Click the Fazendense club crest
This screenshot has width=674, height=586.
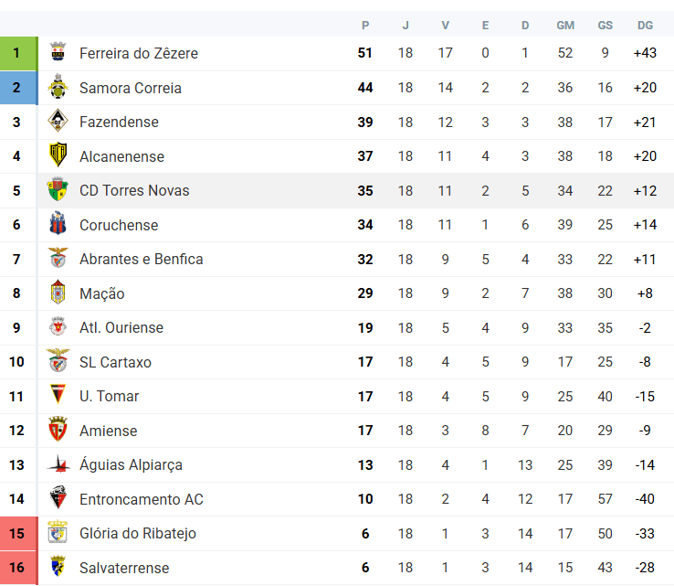click(58, 121)
